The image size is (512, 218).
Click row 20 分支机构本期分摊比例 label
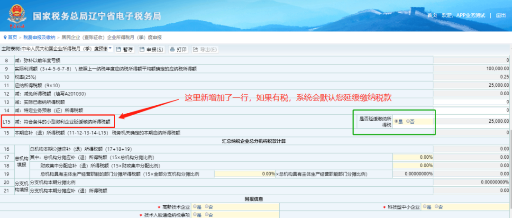tap(53, 182)
